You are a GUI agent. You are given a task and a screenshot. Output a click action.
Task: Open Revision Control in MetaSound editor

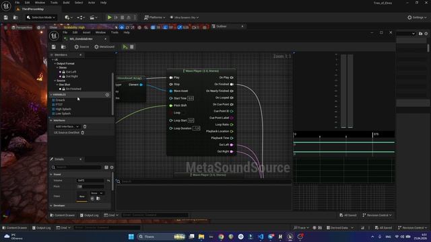tap(377, 215)
